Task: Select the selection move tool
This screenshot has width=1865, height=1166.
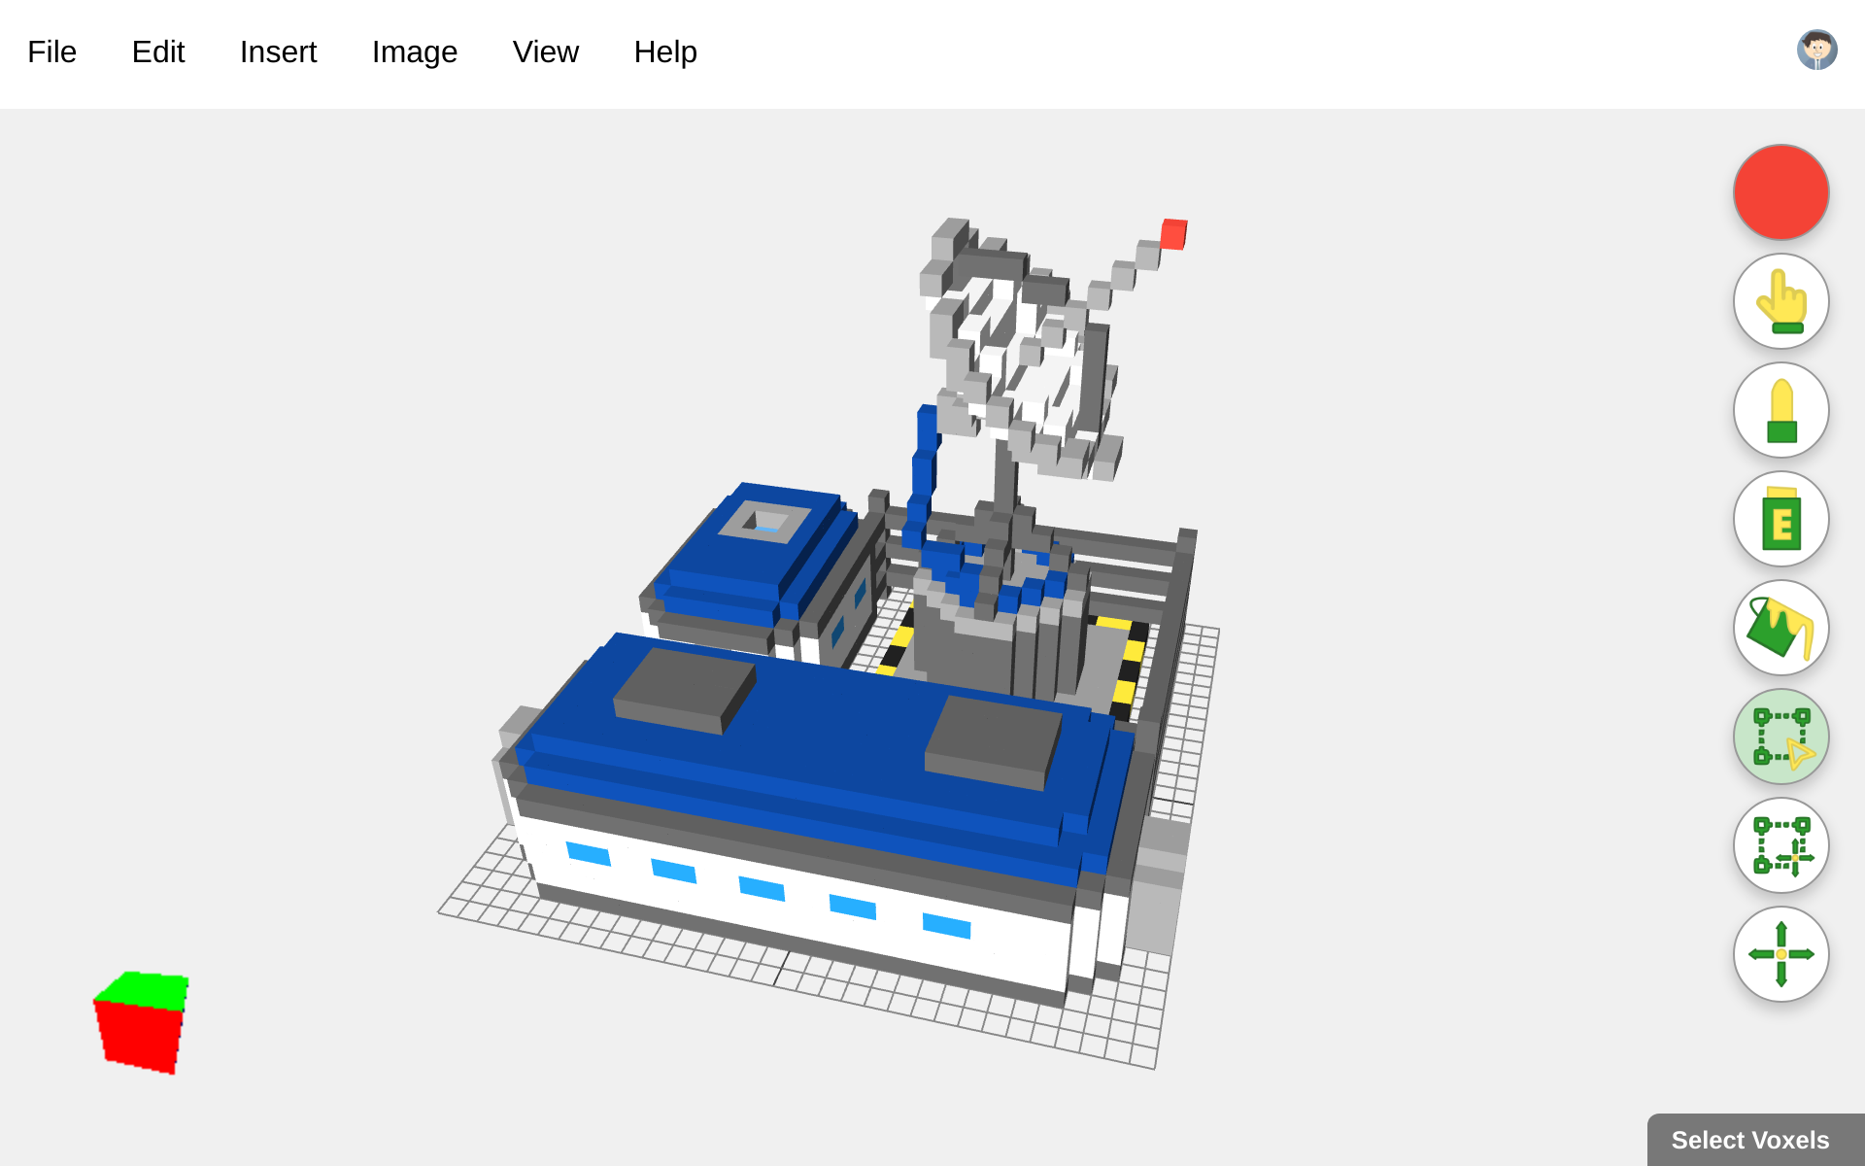Action: [x=1780, y=845]
